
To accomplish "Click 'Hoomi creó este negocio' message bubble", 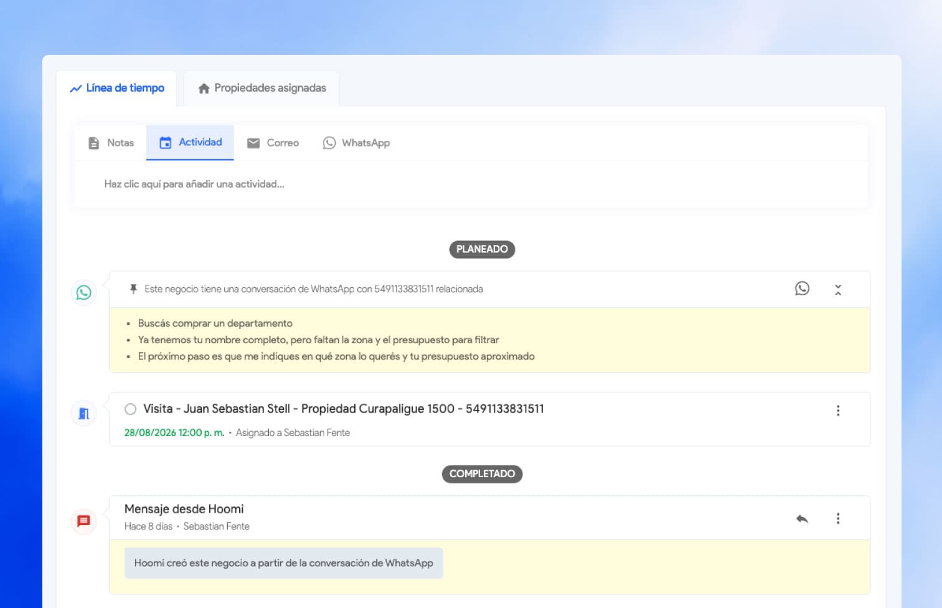I will pos(284,563).
